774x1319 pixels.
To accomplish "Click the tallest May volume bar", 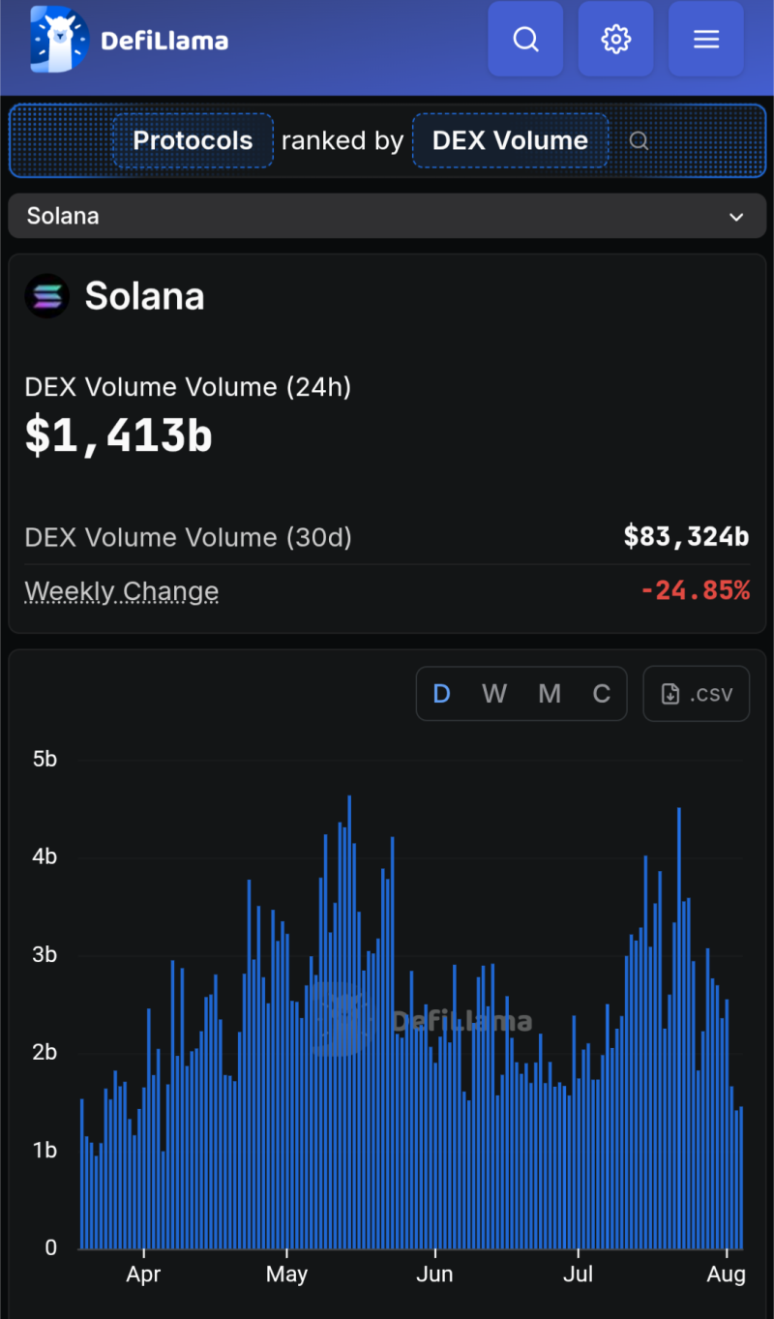I will (x=349, y=1022).
